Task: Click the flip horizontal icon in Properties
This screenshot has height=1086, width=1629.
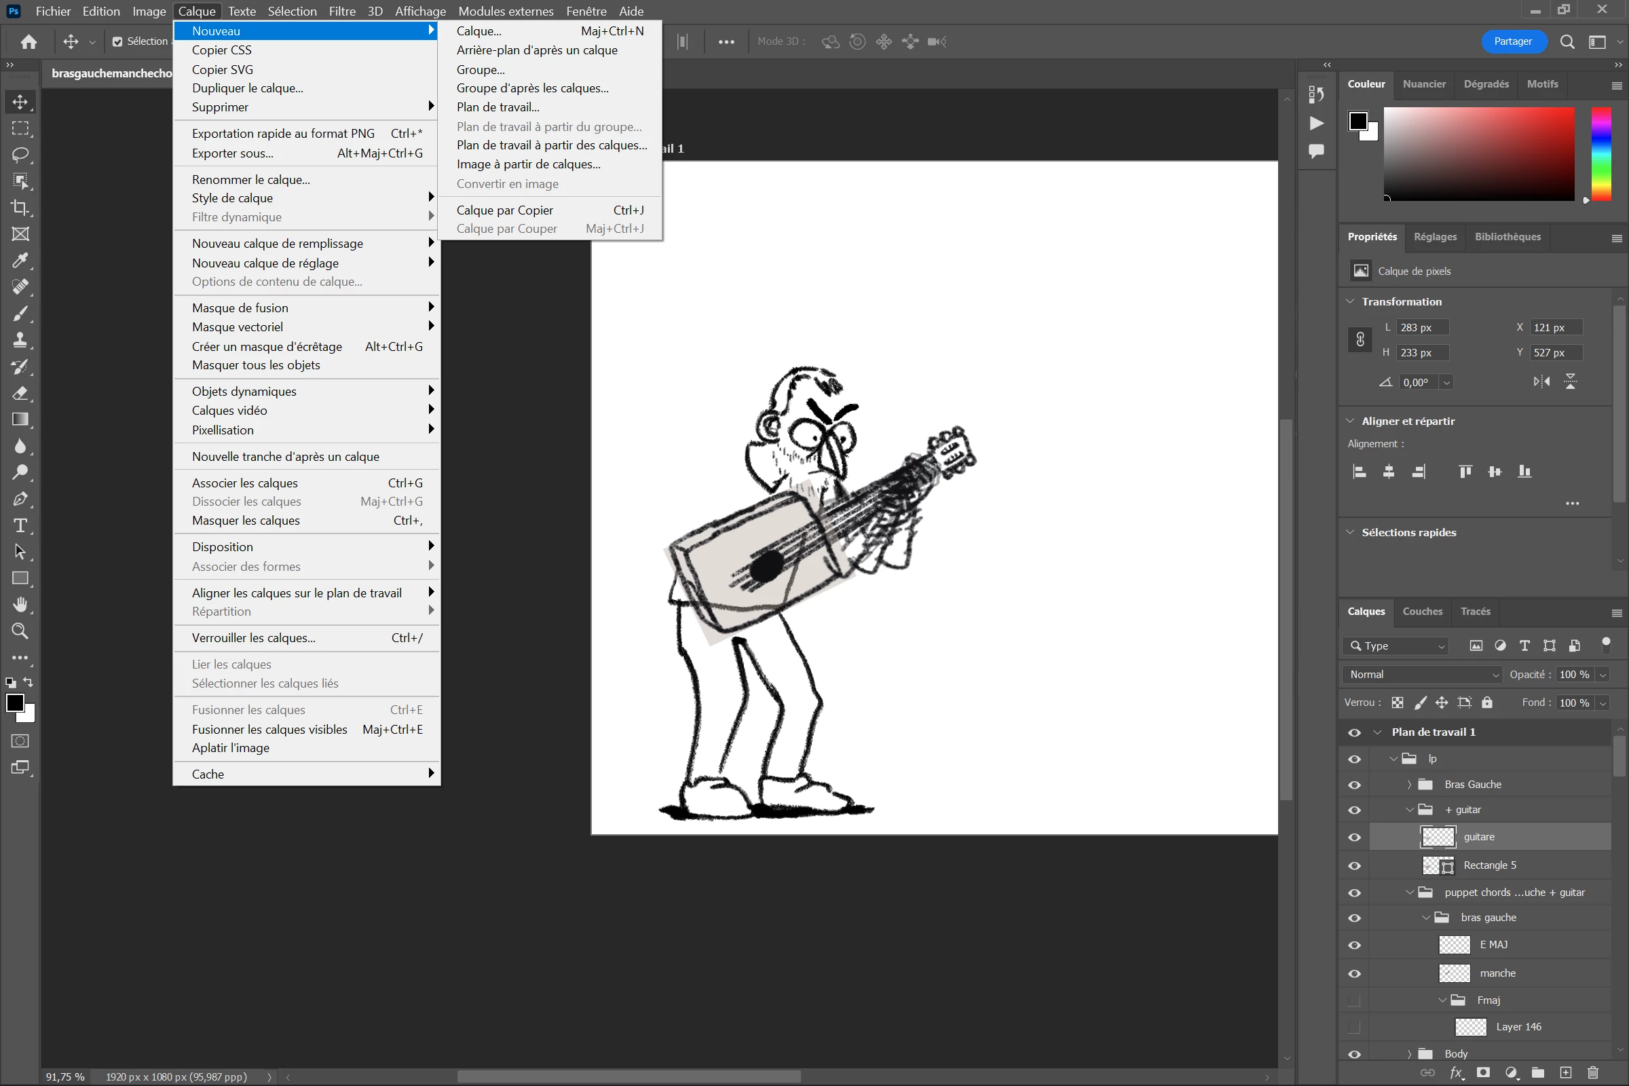Action: tap(1541, 381)
